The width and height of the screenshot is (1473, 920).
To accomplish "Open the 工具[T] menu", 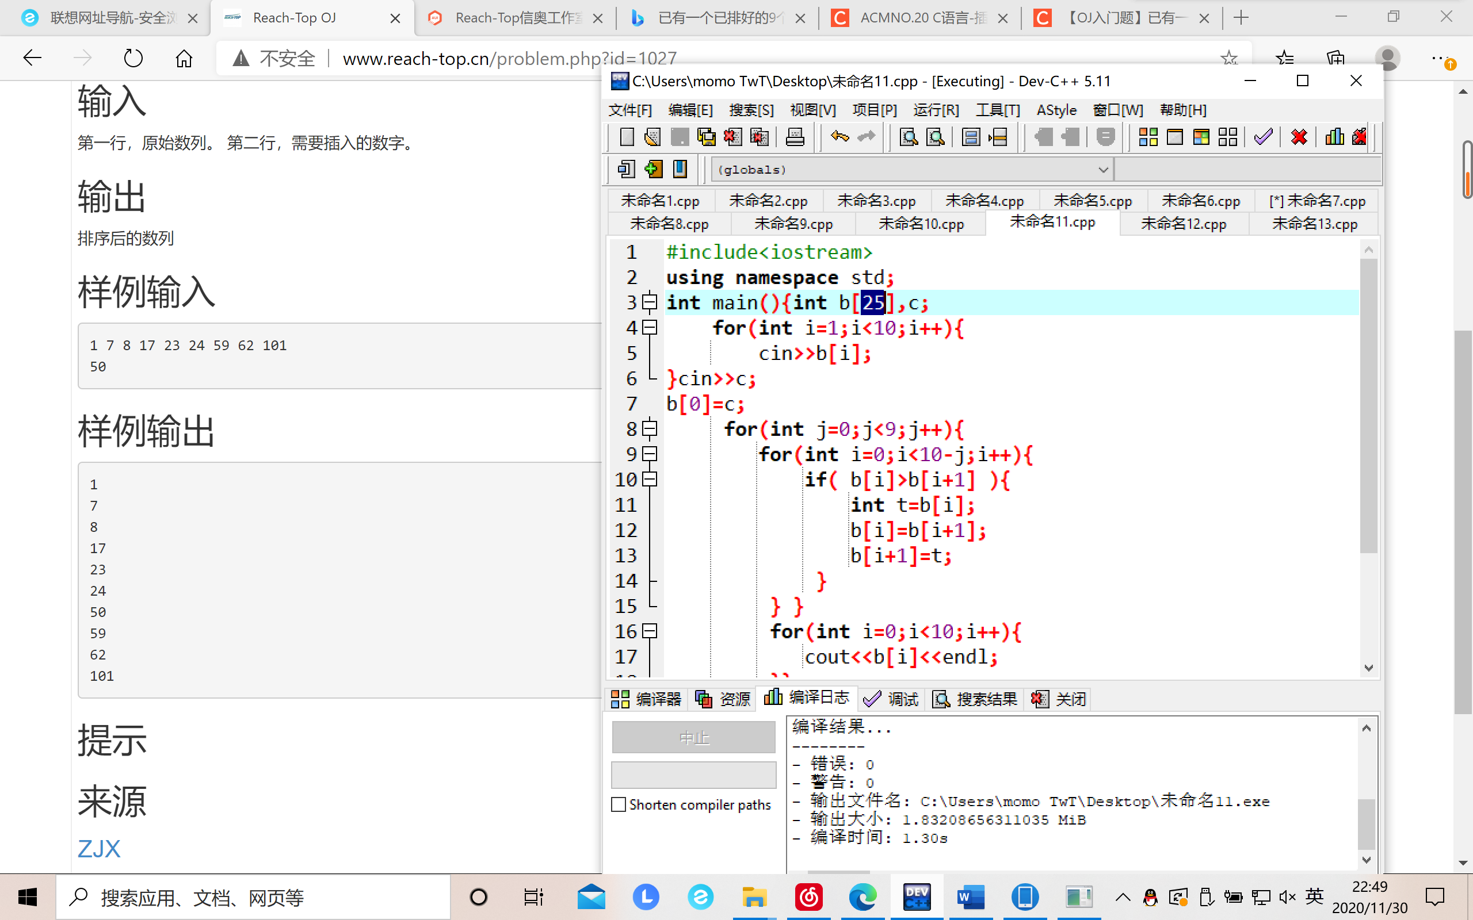I will (x=998, y=110).
